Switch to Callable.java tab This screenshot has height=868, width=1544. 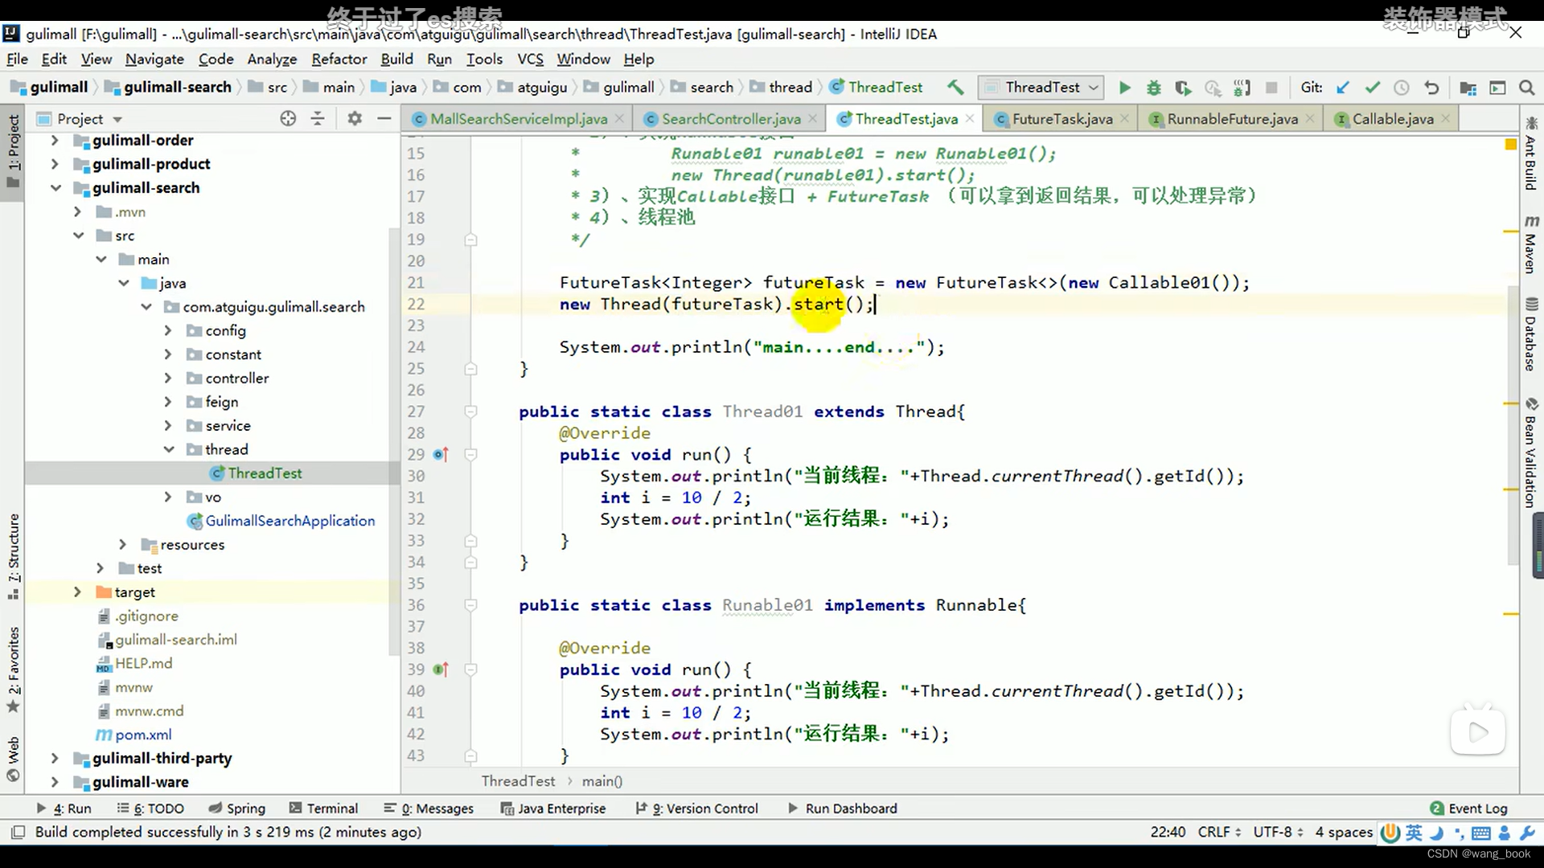(x=1392, y=119)
